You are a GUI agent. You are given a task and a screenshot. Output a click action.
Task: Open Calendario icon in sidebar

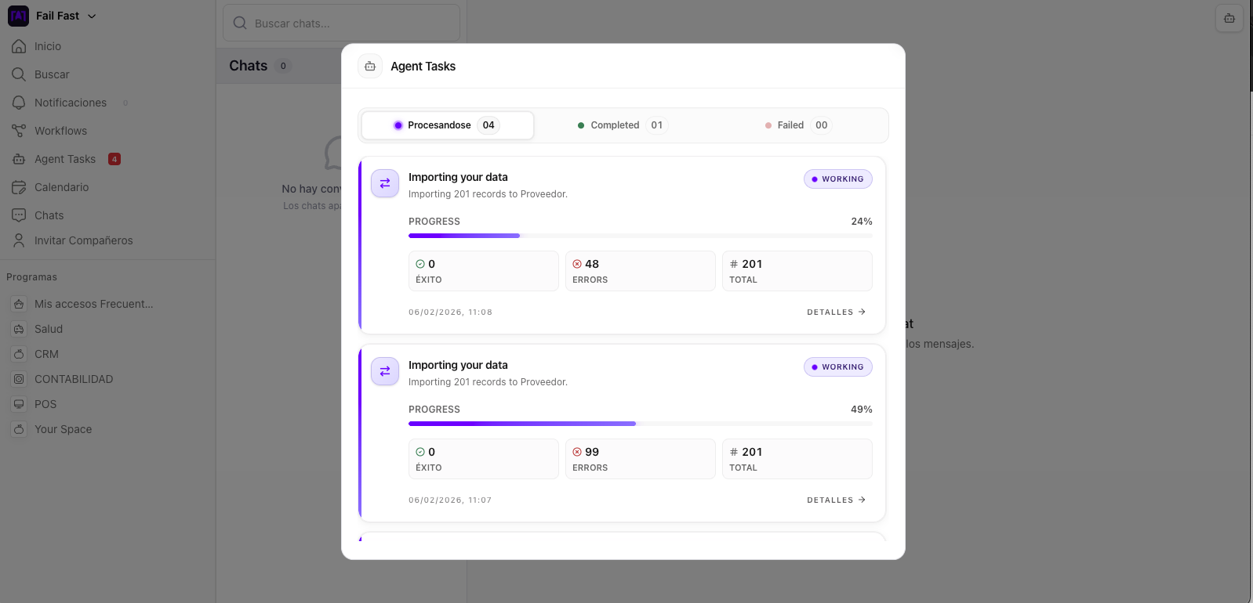[19, 187]
